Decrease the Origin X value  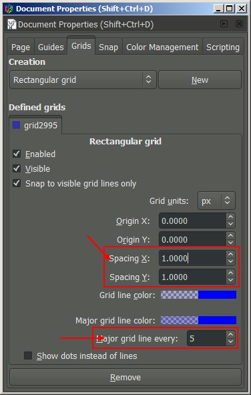230,225
